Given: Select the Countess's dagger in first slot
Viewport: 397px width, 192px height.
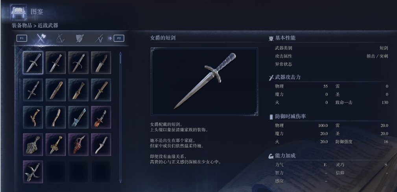Looking at the screenshot, I should pyautogui.click(x=33, y=63).
